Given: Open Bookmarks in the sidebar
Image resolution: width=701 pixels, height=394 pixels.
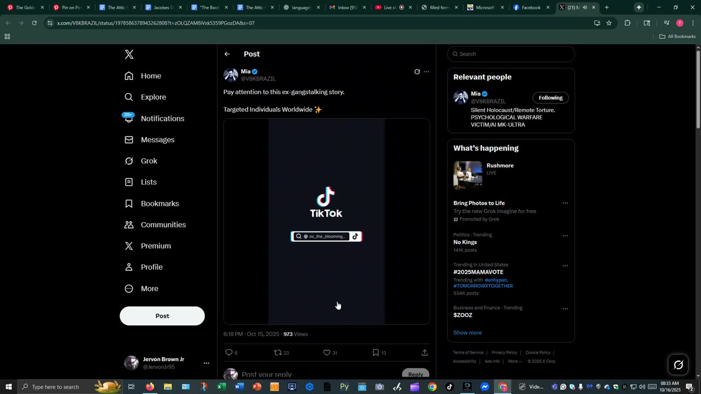Looking at the screenshot, I should click(x=152, y=204).
